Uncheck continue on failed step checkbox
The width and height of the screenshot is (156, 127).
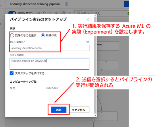point(12,73)
